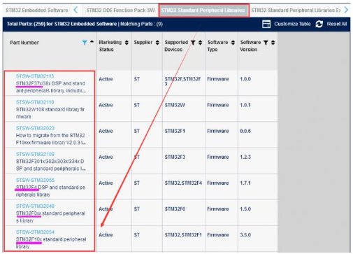The height and width of the screenshot is (254, 353).
Task: Click the Part Number column header text
Action: (24, 43)
